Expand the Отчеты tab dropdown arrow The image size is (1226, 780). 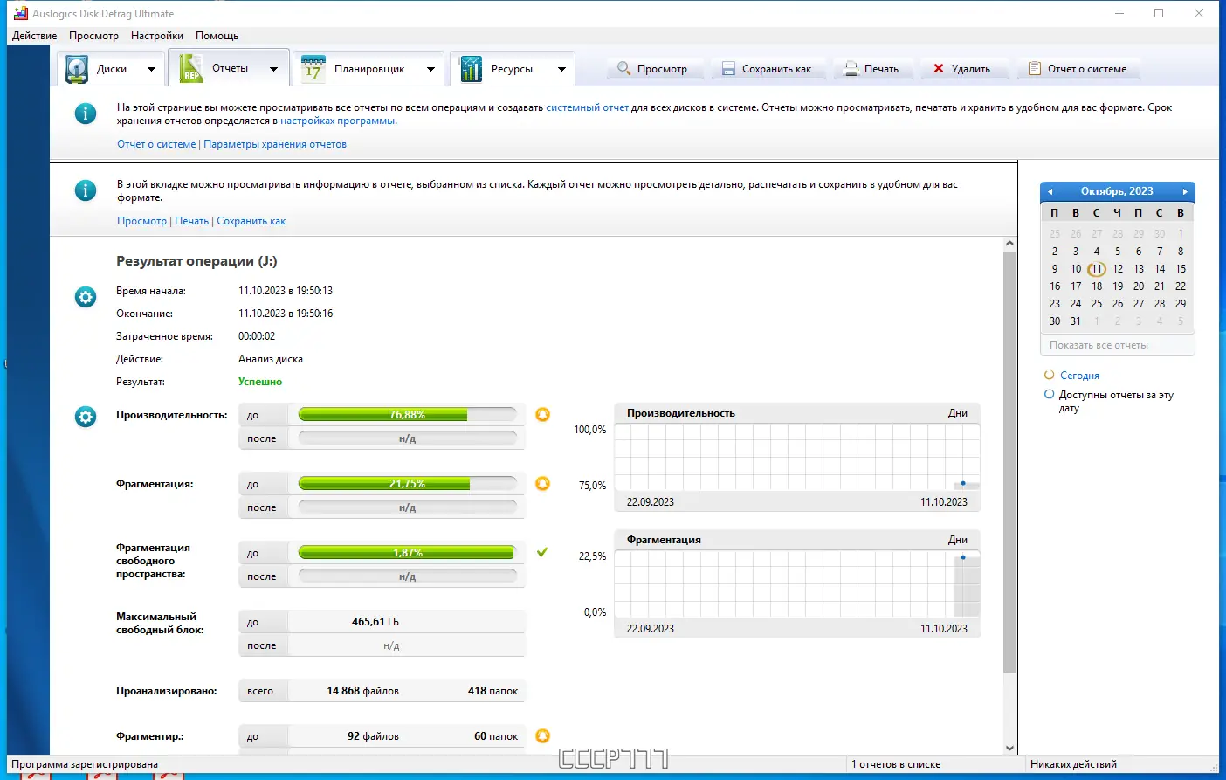point(273,69)
